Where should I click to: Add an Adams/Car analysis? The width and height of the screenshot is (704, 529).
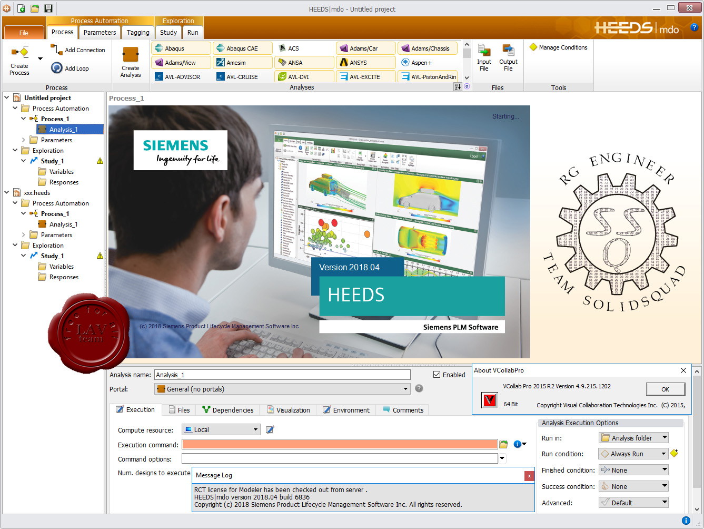tap(366, 48)
